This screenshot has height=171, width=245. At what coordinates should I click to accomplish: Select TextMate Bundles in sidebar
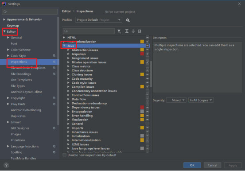(23, 158)
